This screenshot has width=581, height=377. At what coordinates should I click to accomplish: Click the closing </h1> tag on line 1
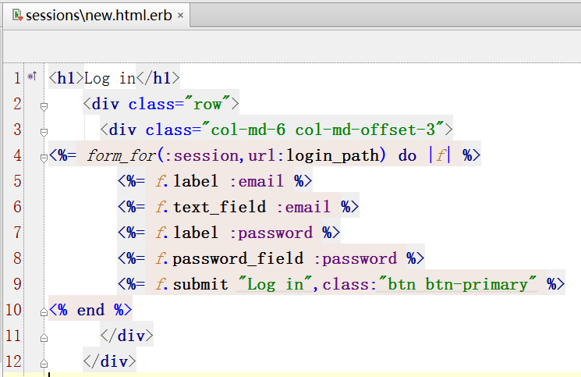coord(158,79)
